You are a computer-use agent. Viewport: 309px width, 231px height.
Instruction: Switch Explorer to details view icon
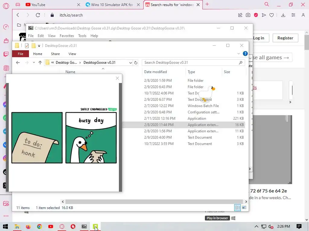237,208
